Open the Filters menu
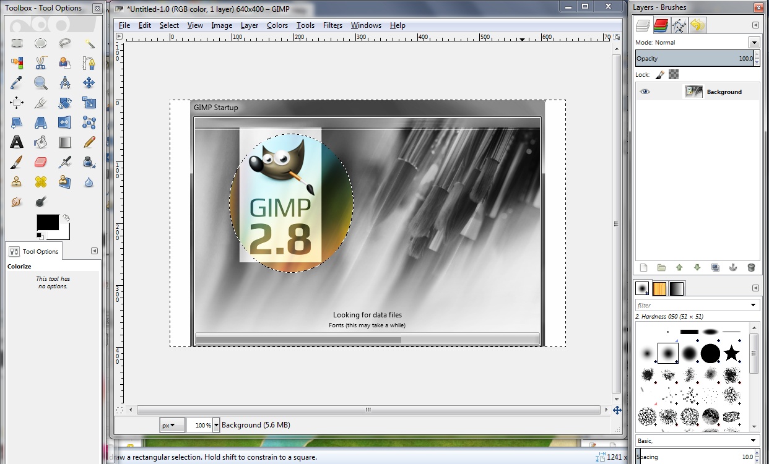This screenshot has width=769, height=464. pyautogui.click(x=332, y=25)
